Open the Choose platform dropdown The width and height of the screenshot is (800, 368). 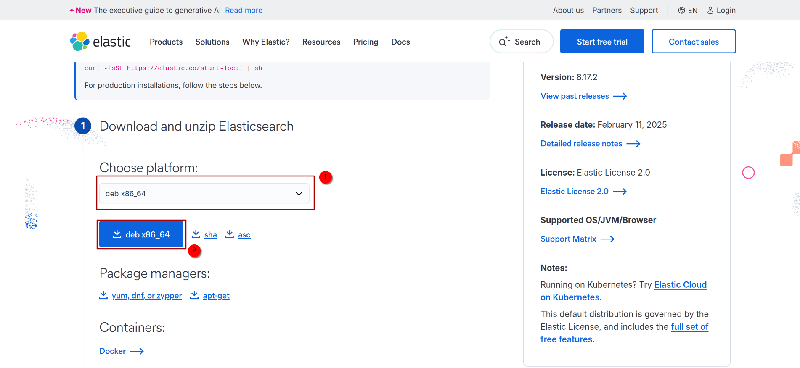204,194
